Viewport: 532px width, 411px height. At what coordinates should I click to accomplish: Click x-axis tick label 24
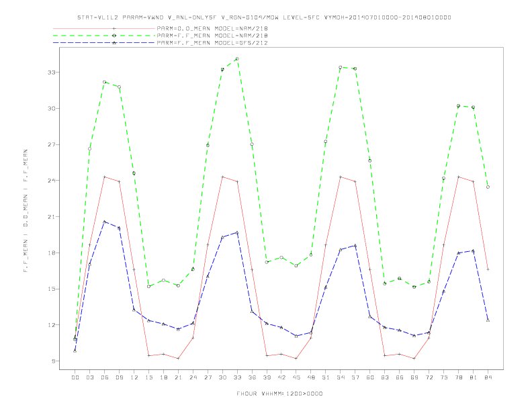pos(193,377)
